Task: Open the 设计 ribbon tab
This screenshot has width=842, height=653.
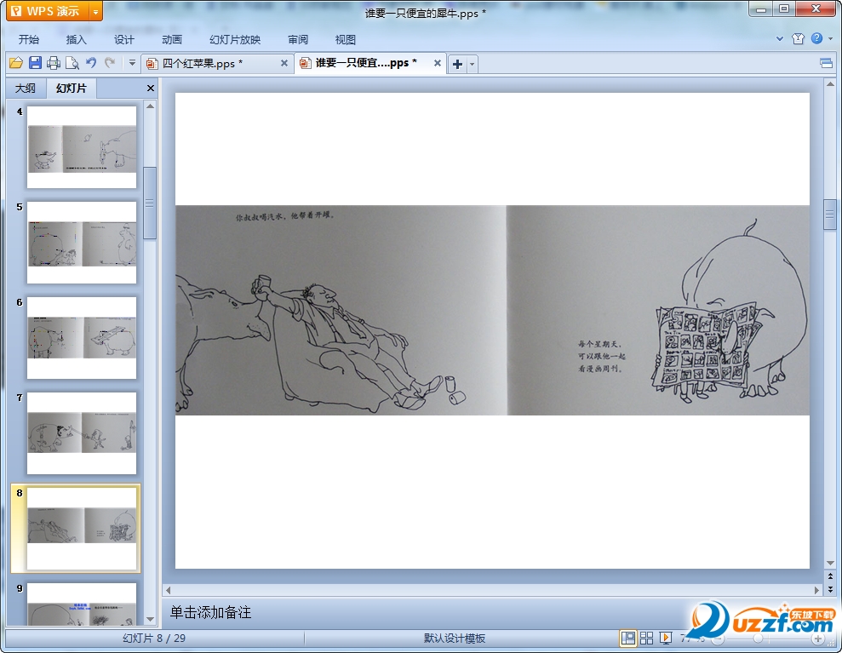Action: 124,39
